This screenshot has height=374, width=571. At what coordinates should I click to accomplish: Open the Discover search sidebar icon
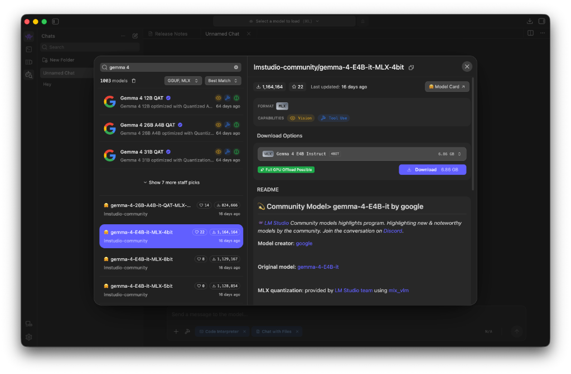29,75
